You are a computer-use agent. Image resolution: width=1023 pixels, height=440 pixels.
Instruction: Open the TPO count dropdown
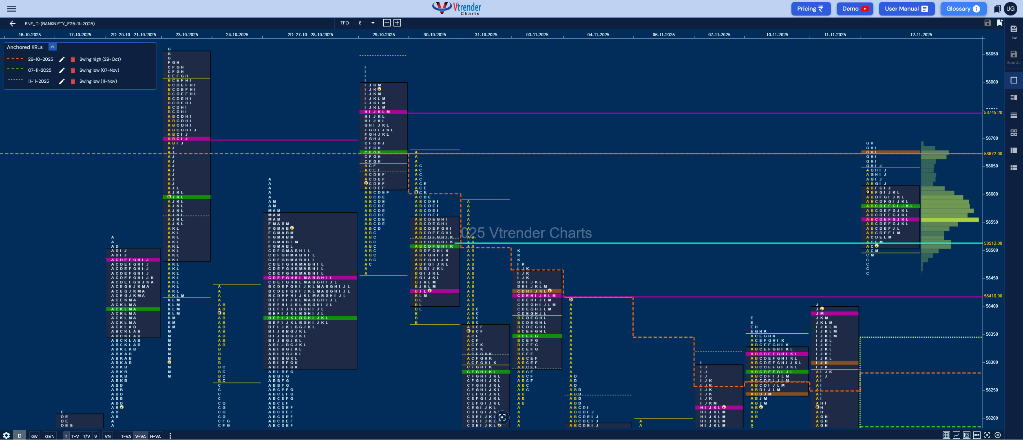coord(372,23)
